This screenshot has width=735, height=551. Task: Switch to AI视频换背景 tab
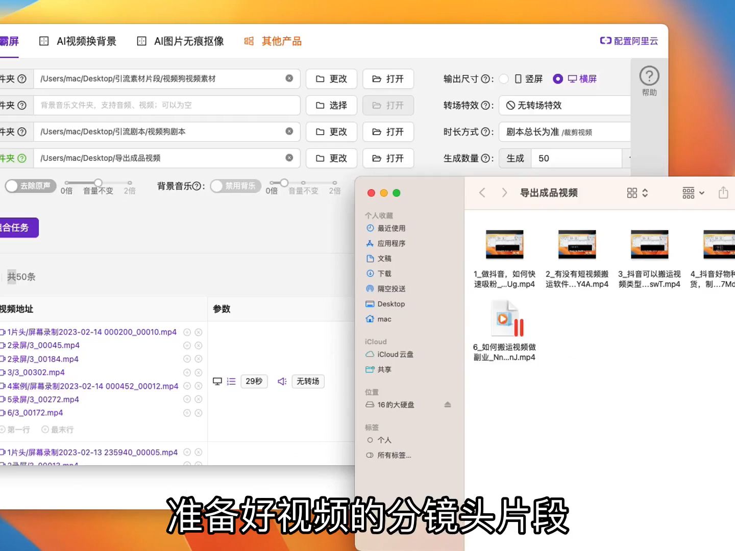[78, 41]
